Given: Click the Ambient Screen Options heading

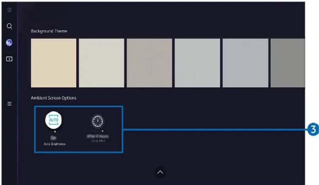Looking at the screenshot, I should tap(54, 98).
